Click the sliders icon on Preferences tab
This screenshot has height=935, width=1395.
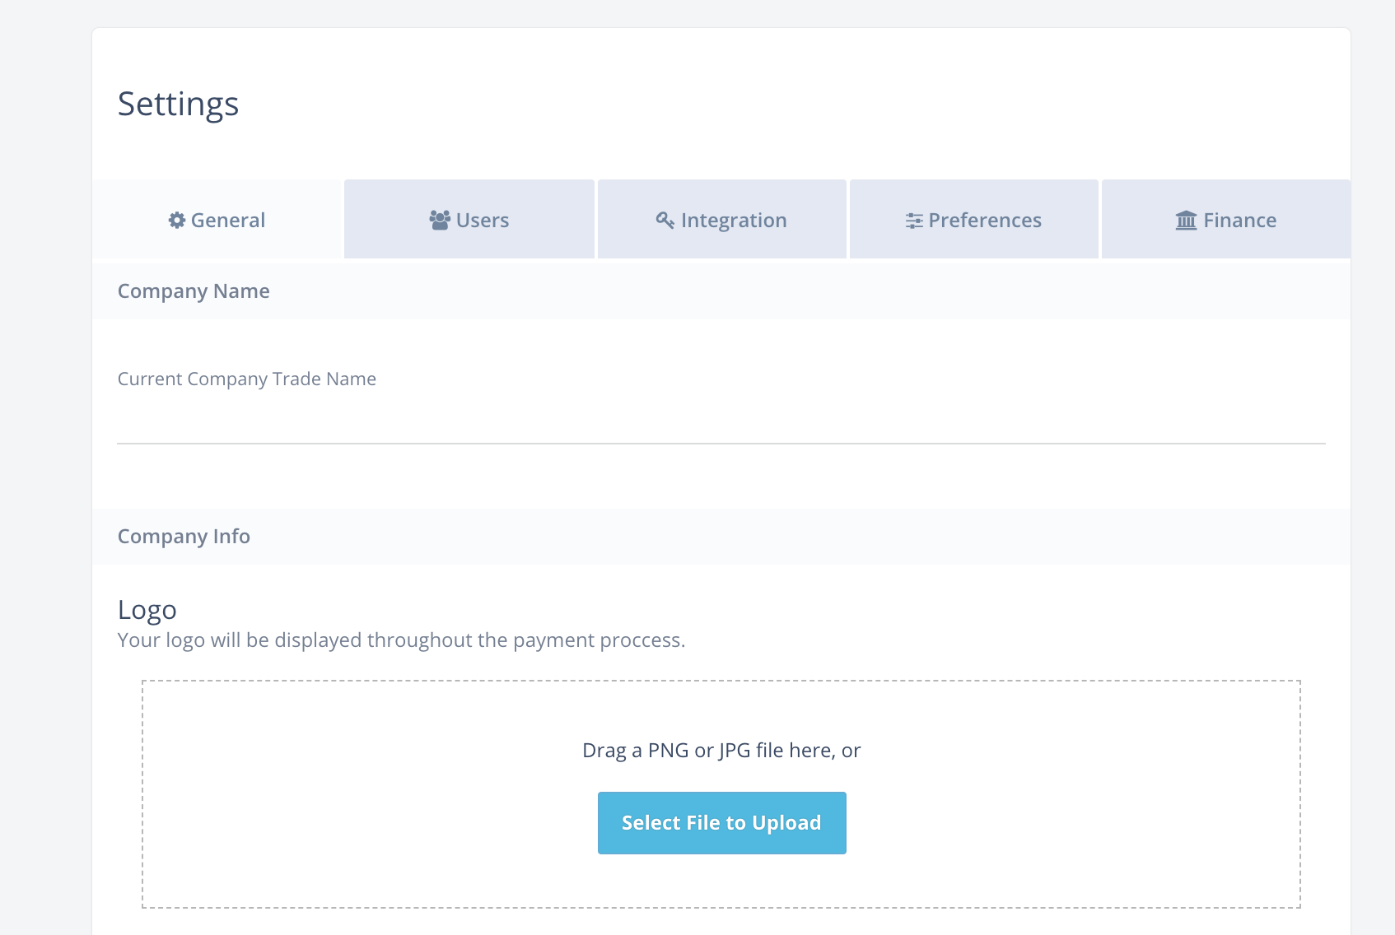point(913,221)
